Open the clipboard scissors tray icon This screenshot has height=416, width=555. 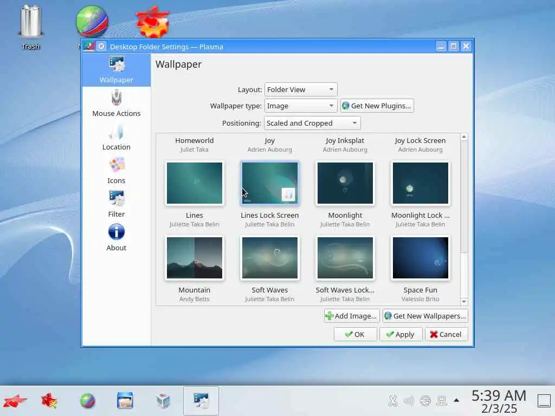pyautogui.click(x=392, y=401)
